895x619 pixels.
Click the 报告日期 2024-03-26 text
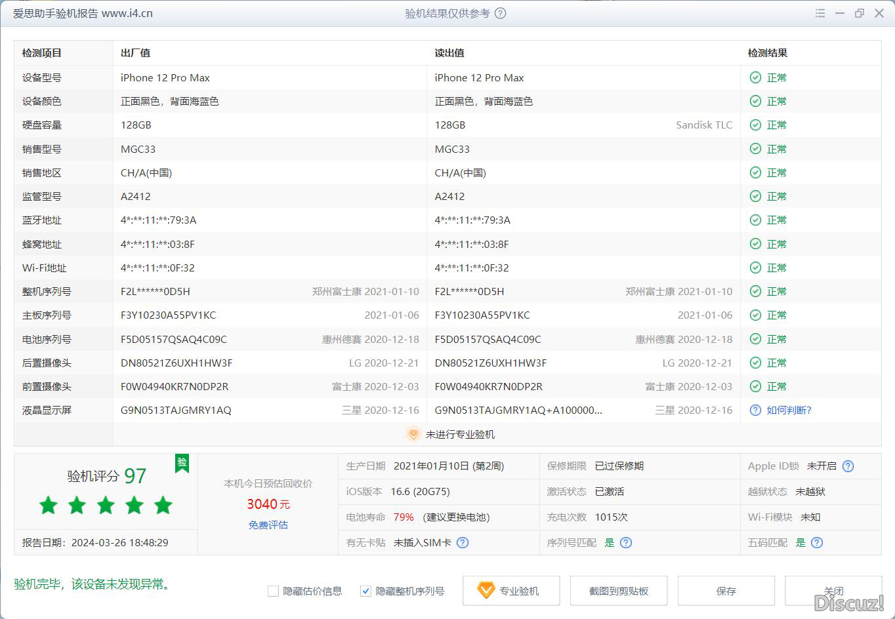[x=95, y=542]
